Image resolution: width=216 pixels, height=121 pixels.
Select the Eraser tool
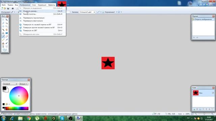6,37
